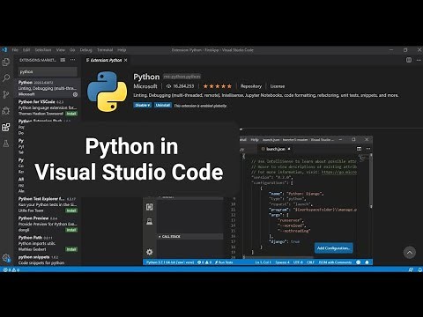Click the extensions search field containing python
This screenshot has width=423, height=317.
click(x=48, y=71)
